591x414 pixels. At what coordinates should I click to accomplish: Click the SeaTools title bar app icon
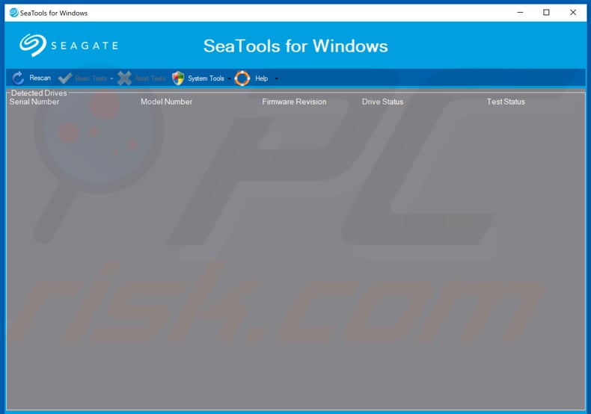pyautogui.click(x=14, y=13)
